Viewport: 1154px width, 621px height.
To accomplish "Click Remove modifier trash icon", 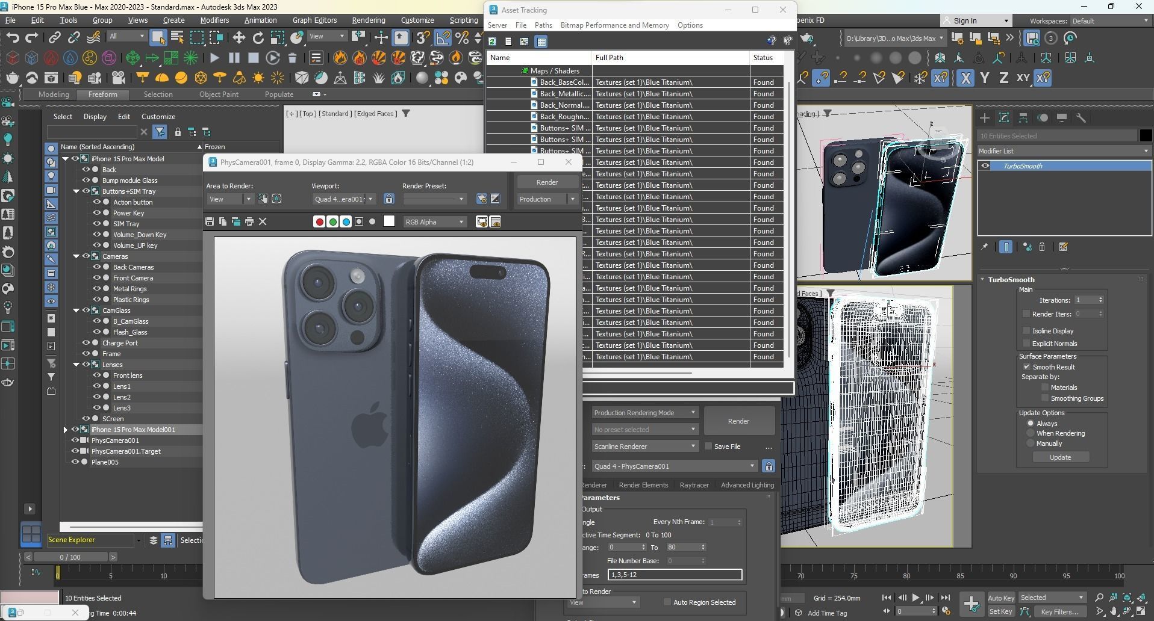I will [x=1042, y=247].
